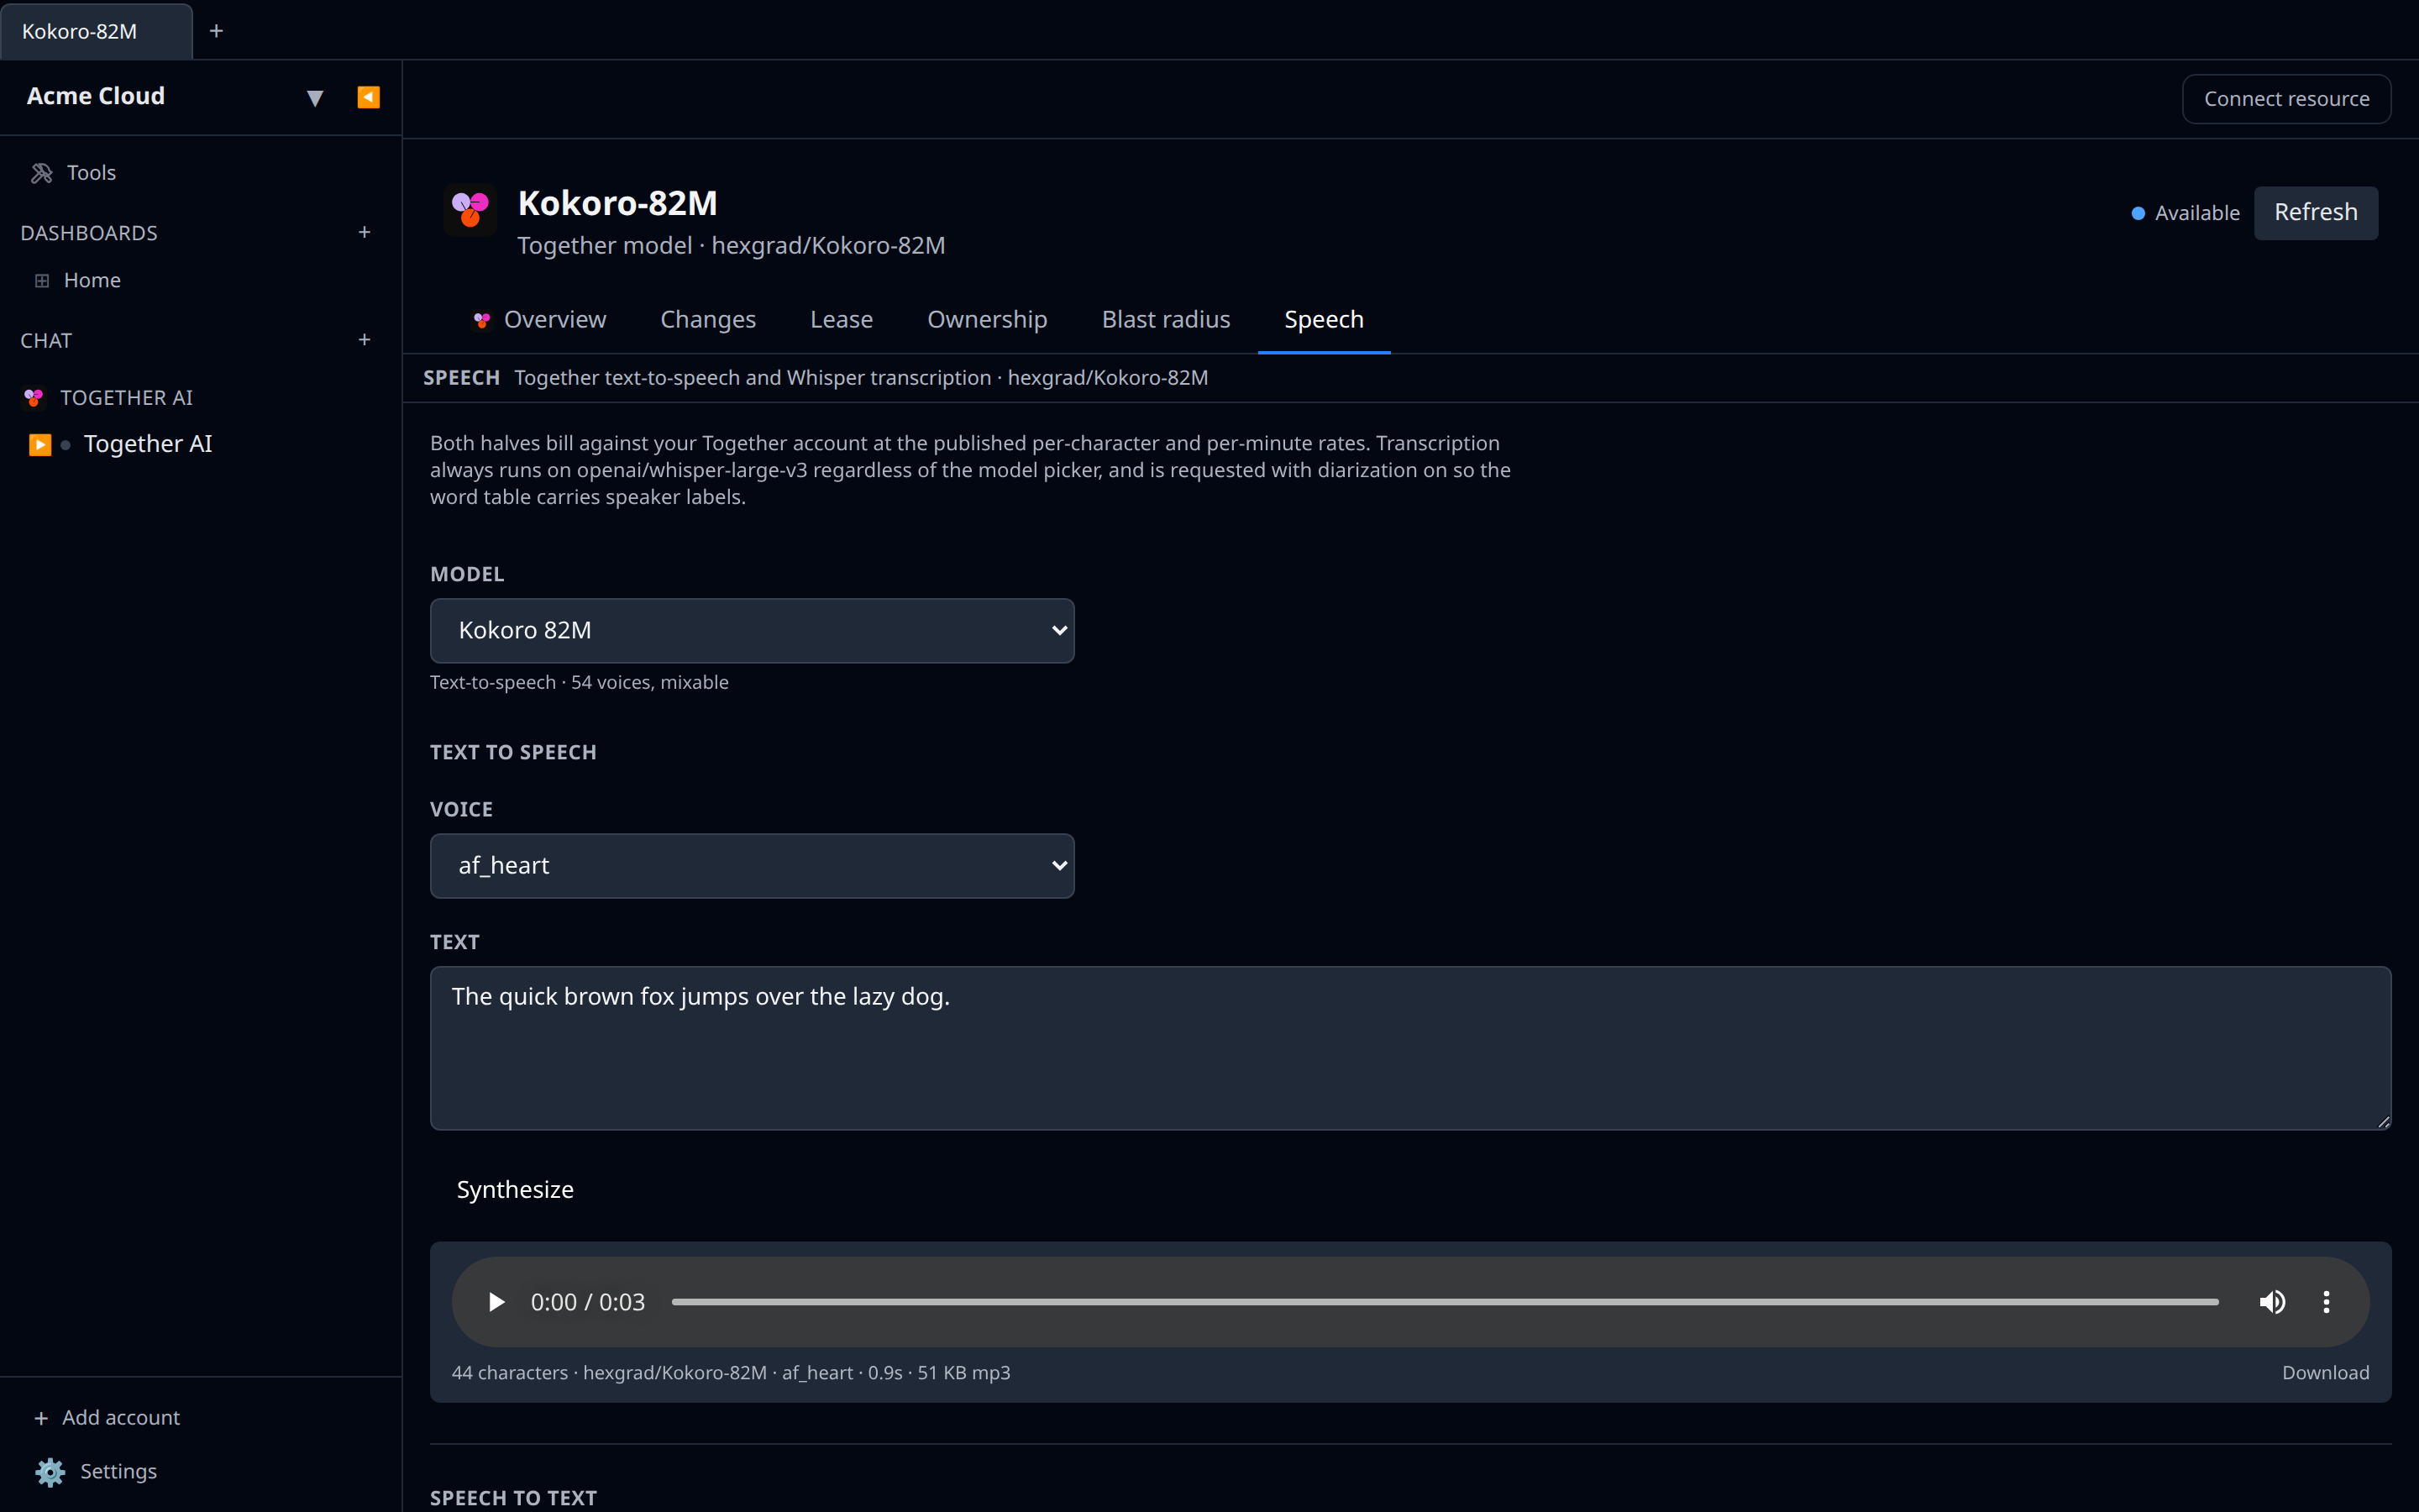Click the Connect resource button

coord(2286,99)
